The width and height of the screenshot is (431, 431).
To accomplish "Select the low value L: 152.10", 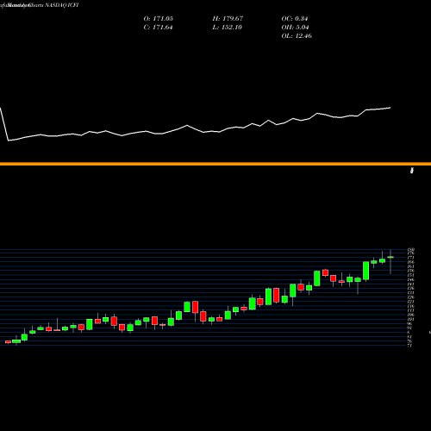I will tap(228, 28).
